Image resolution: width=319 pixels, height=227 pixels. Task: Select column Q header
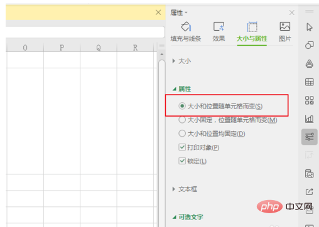point(99,48)
